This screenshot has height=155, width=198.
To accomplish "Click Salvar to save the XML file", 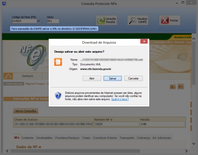I will coord(113,78).
